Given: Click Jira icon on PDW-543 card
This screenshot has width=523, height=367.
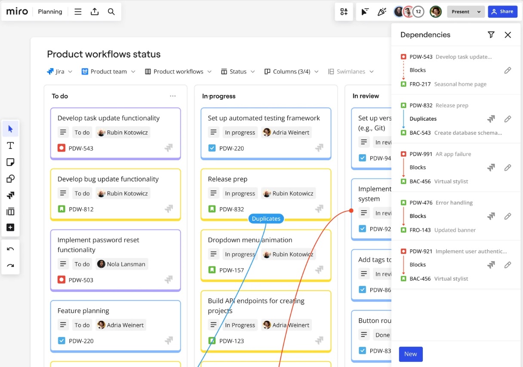Looking at the screenshot, I should point(169,148).
